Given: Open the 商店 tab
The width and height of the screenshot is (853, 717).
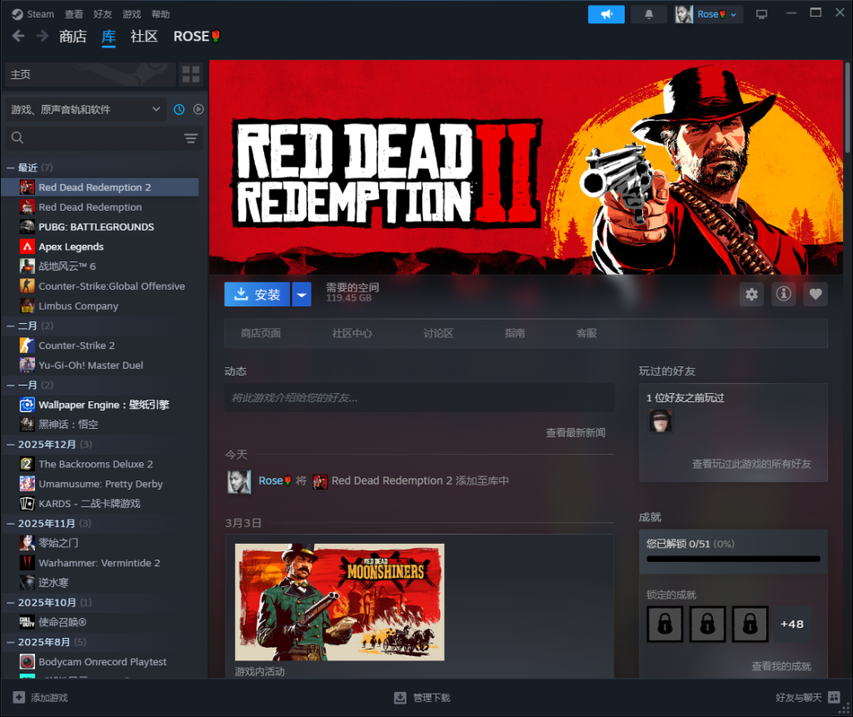Looking at the screenshot, I should point(72,37).
